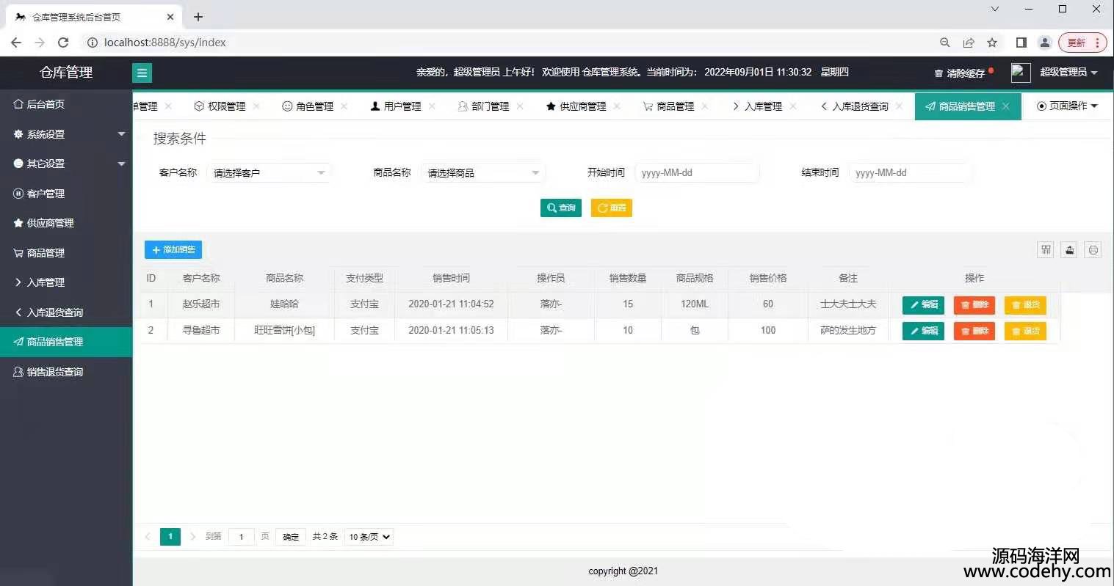1114x586 pixels.
Task: Expand 其它设置 sidebar menu
Action: click(66, 164)
